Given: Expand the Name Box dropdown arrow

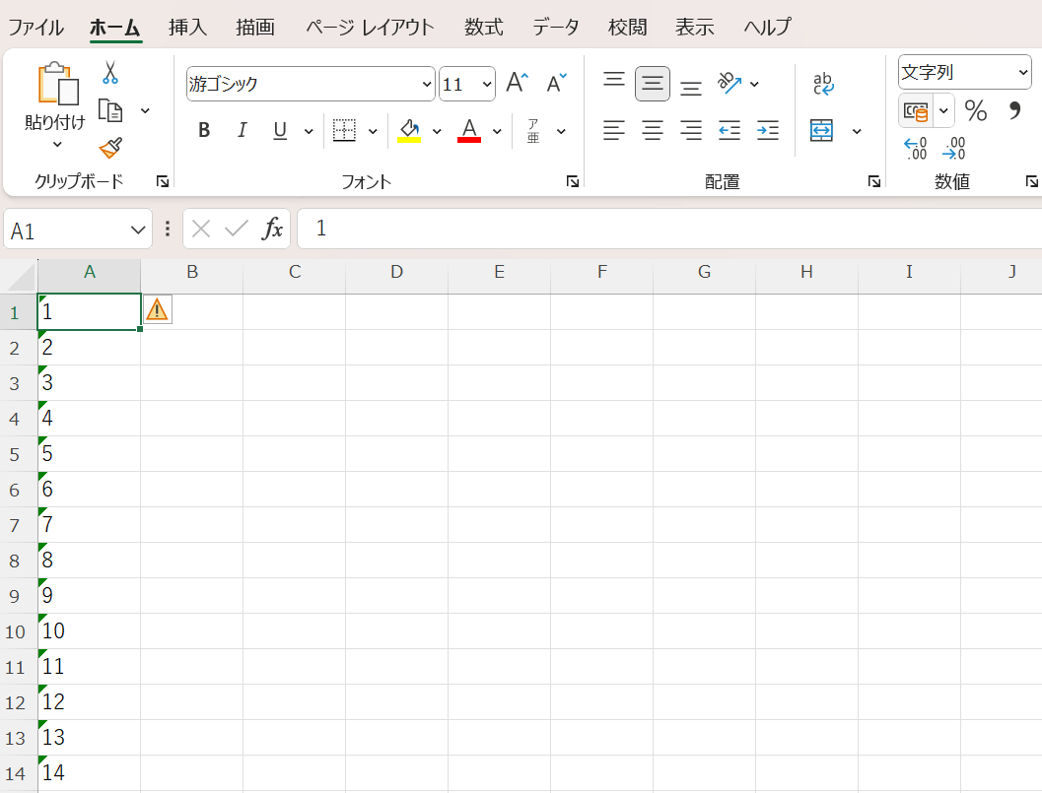Looking at the screenshot, I should 137,231.
